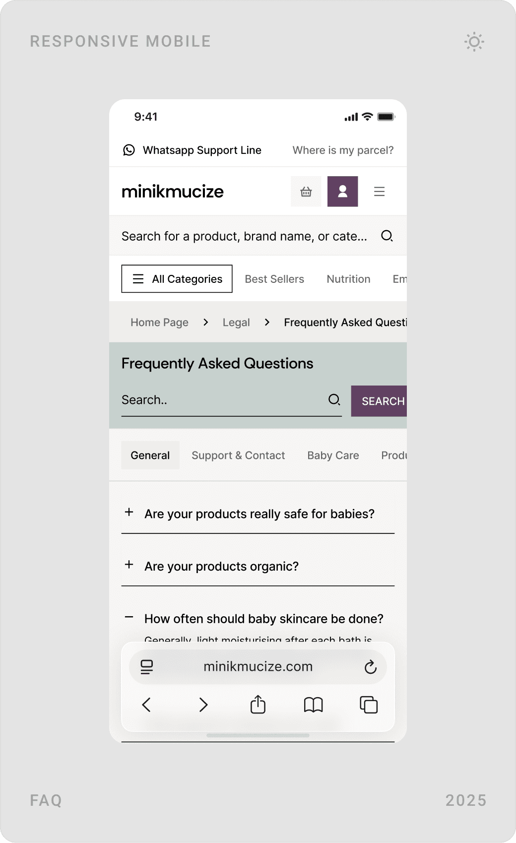
Task: Tap the browser share icon
Action: [x=258, y=705]
